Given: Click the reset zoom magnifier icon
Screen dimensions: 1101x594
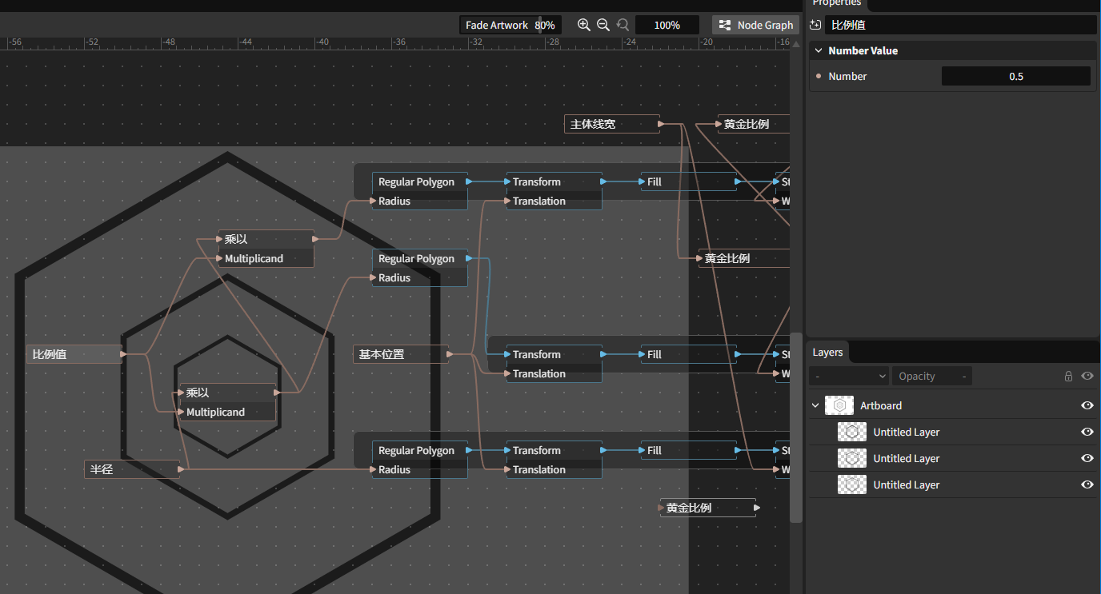Looking at the screenshot, I should coord(623,25).
